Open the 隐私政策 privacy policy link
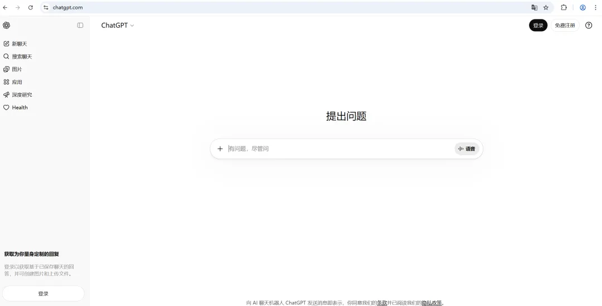 click(431, 303)
